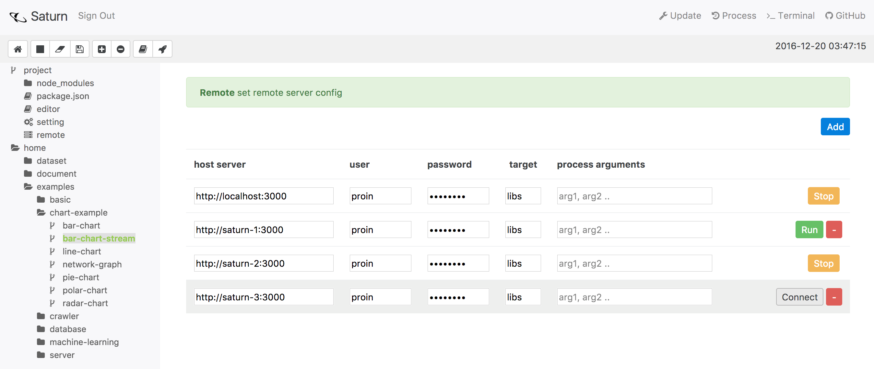The width and height of the screenshot is (874, 369).
Task: Click the blue Add button
Action: click(x=835, y=127)
